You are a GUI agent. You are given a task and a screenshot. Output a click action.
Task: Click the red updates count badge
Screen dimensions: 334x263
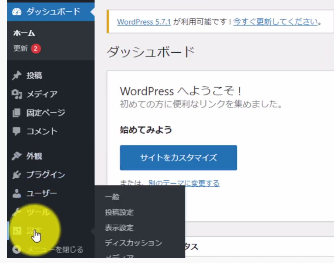click(x=36, y=49)
